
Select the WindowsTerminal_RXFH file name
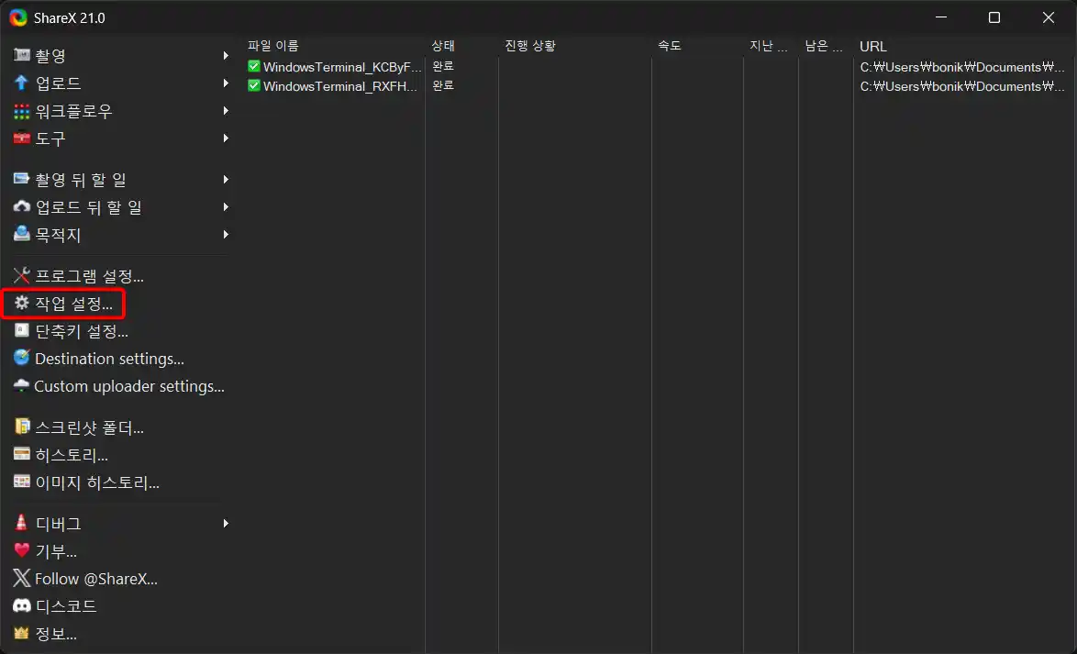click(341, 86)
